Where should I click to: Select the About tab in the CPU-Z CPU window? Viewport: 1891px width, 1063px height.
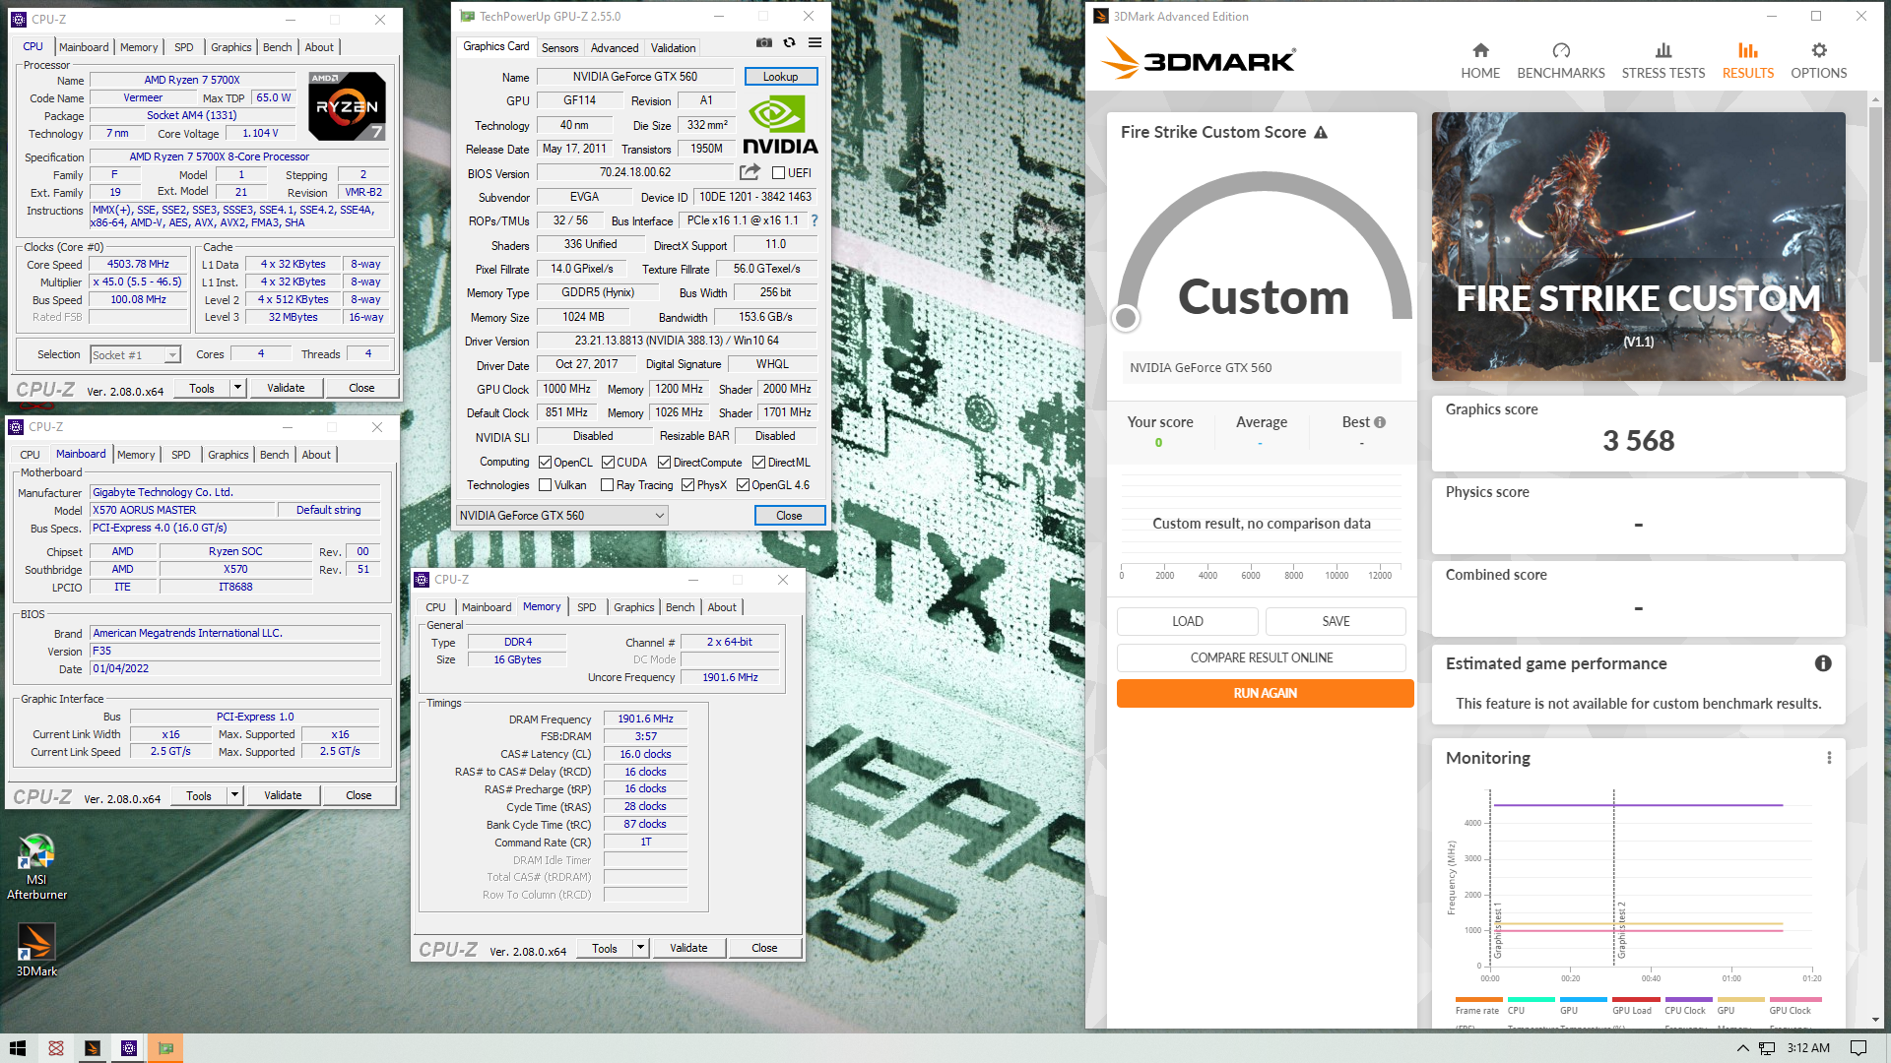coord(319,47)
